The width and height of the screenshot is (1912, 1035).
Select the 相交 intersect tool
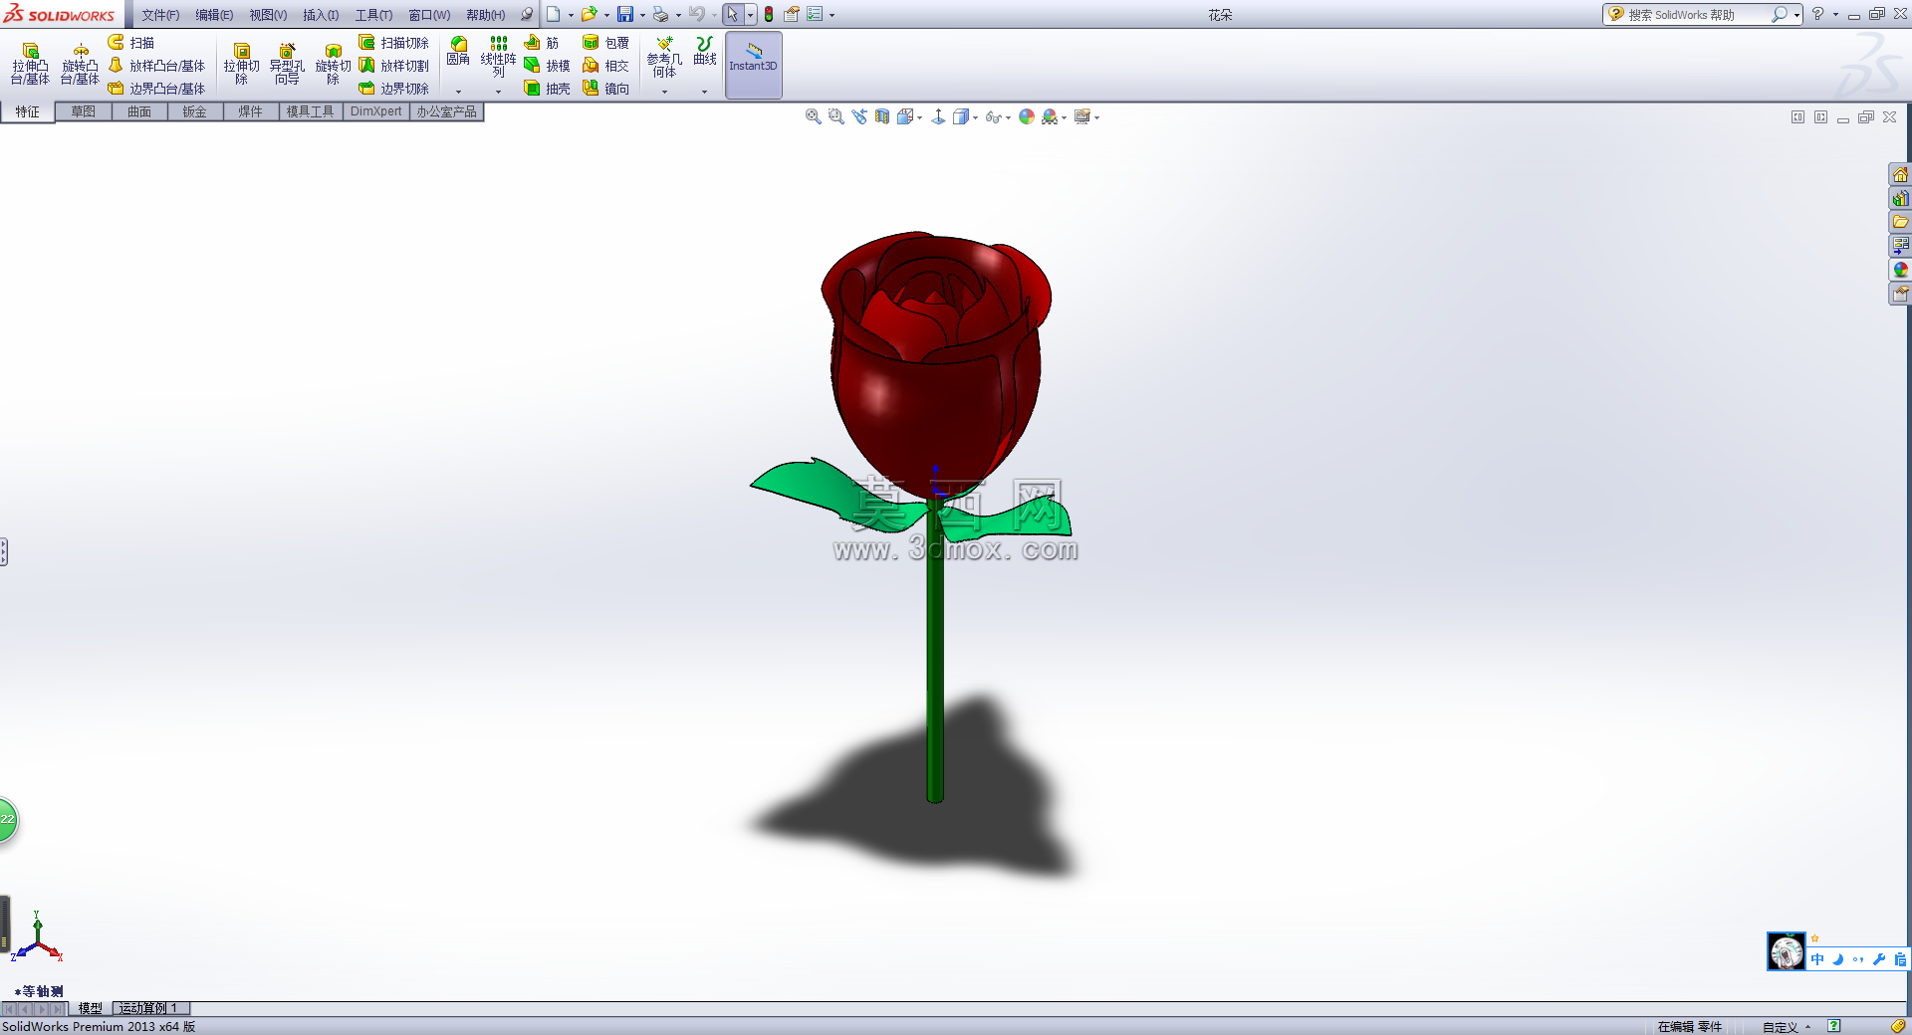click(x=605, y=66)
